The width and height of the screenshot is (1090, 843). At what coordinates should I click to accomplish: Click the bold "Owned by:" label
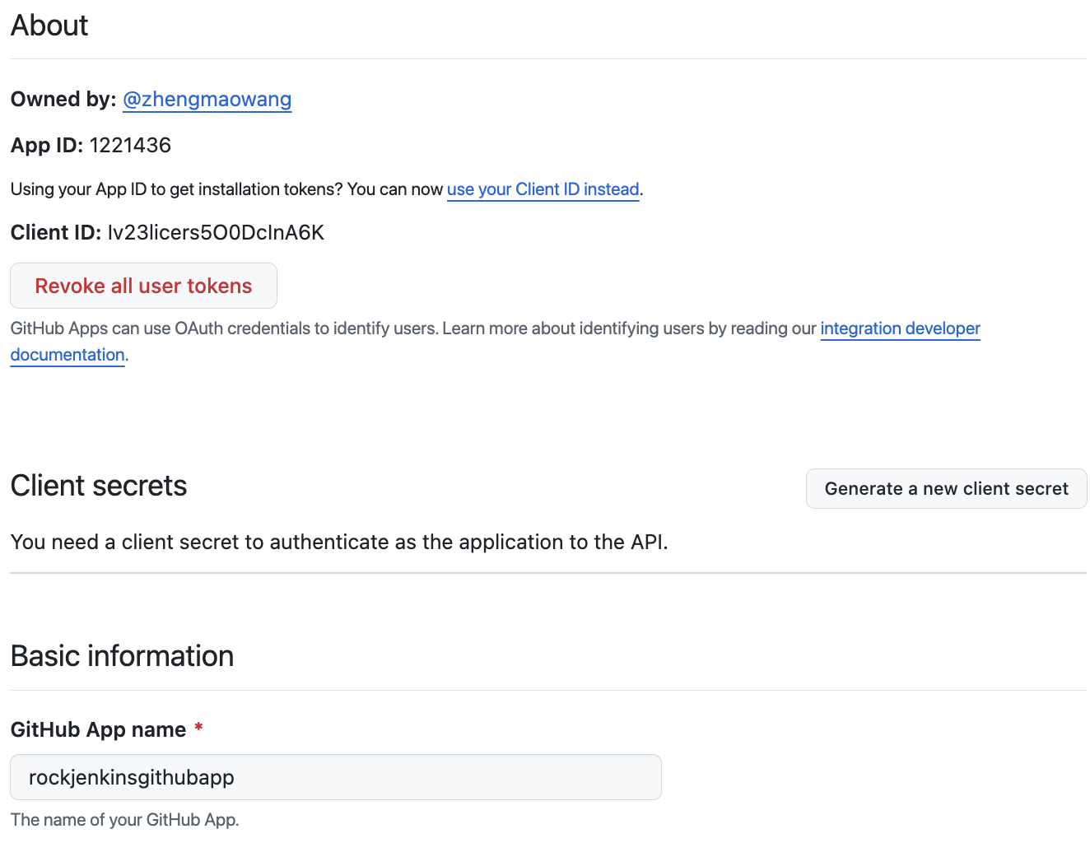point(63,100)
